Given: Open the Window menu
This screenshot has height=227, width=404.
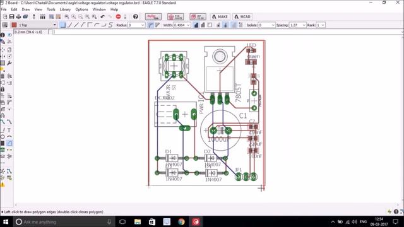Looking at the screenshot, I should 99,9.
